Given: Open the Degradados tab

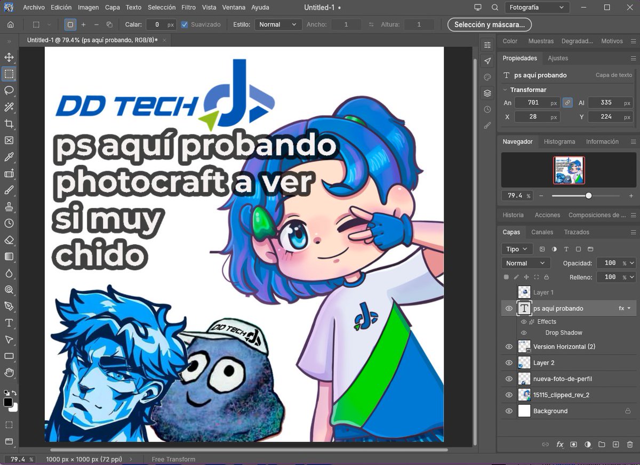Looking at the screenshot, I should click(577, 41).
